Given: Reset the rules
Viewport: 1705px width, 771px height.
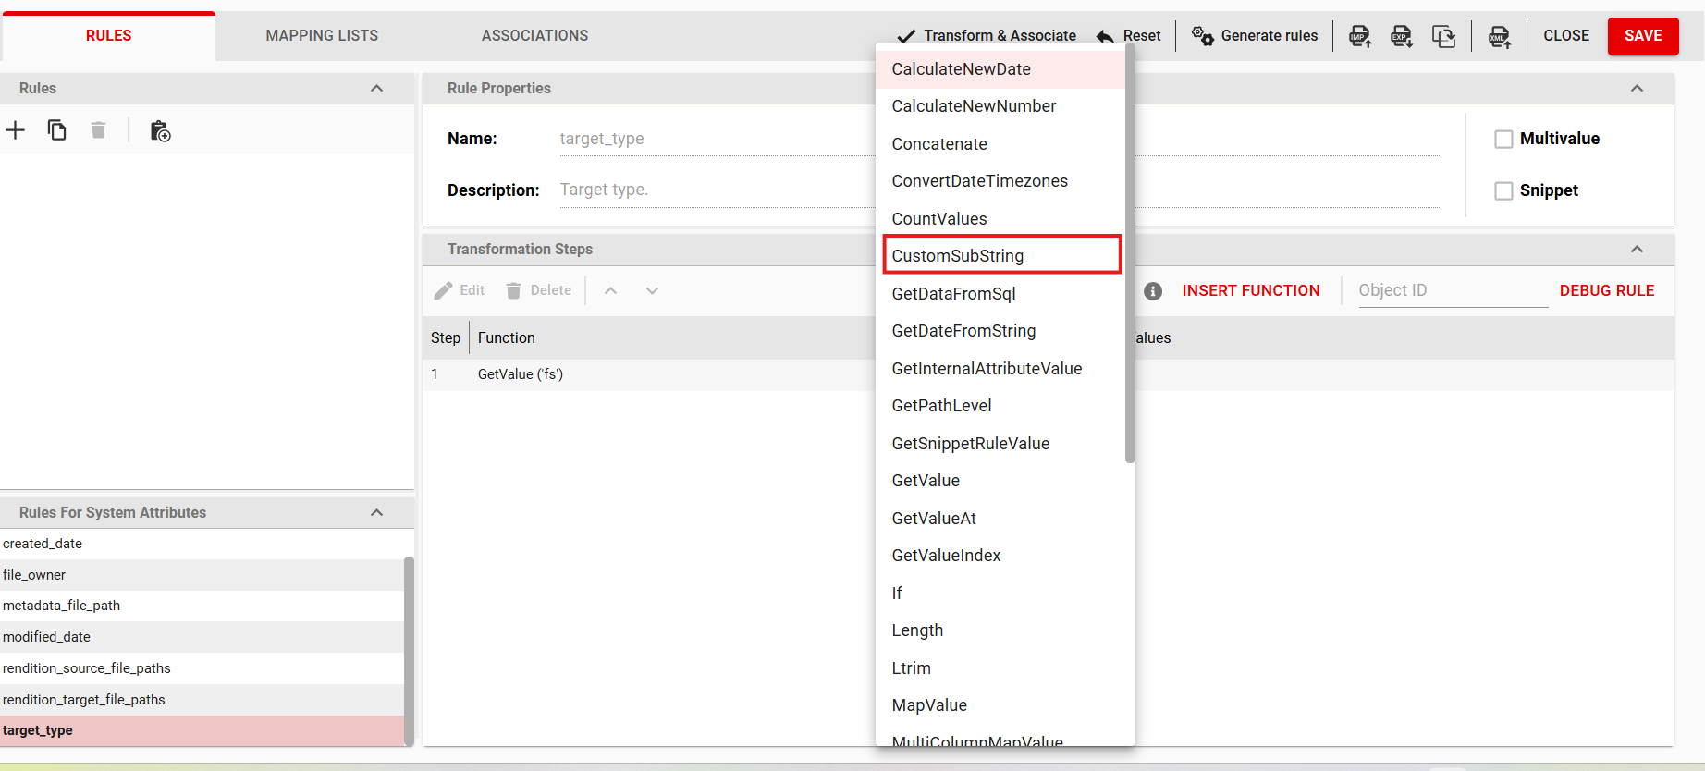Looking at the screenshot, I should [1129, 36].
